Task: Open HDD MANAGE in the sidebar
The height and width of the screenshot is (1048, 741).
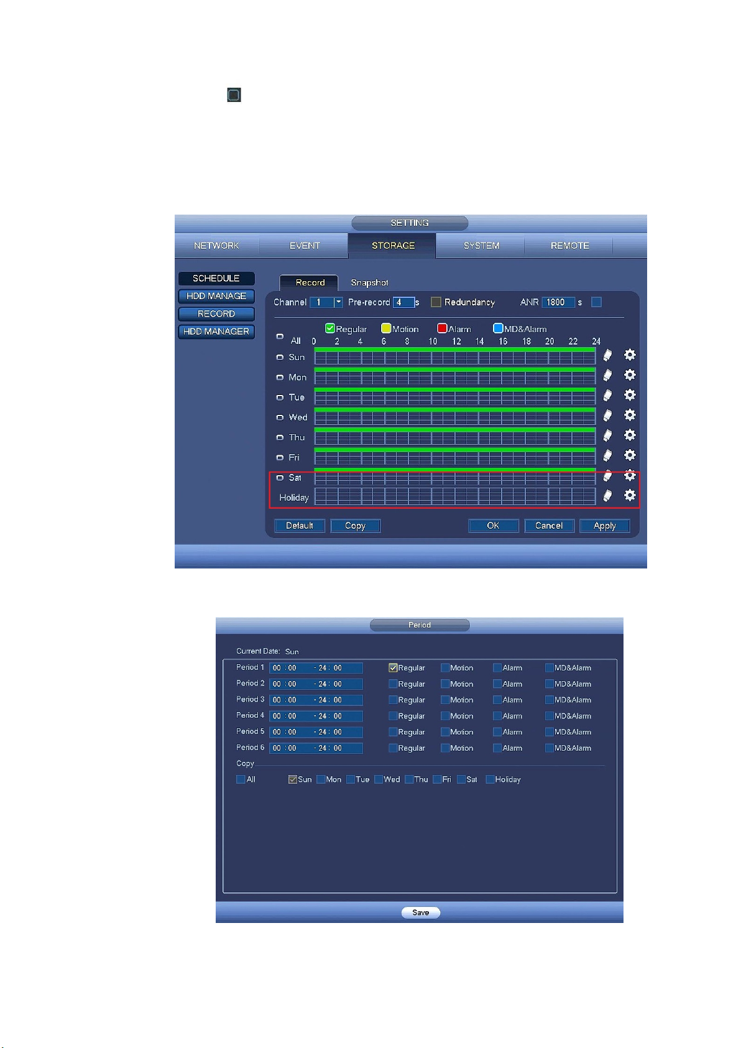Action: coord(216,296)
